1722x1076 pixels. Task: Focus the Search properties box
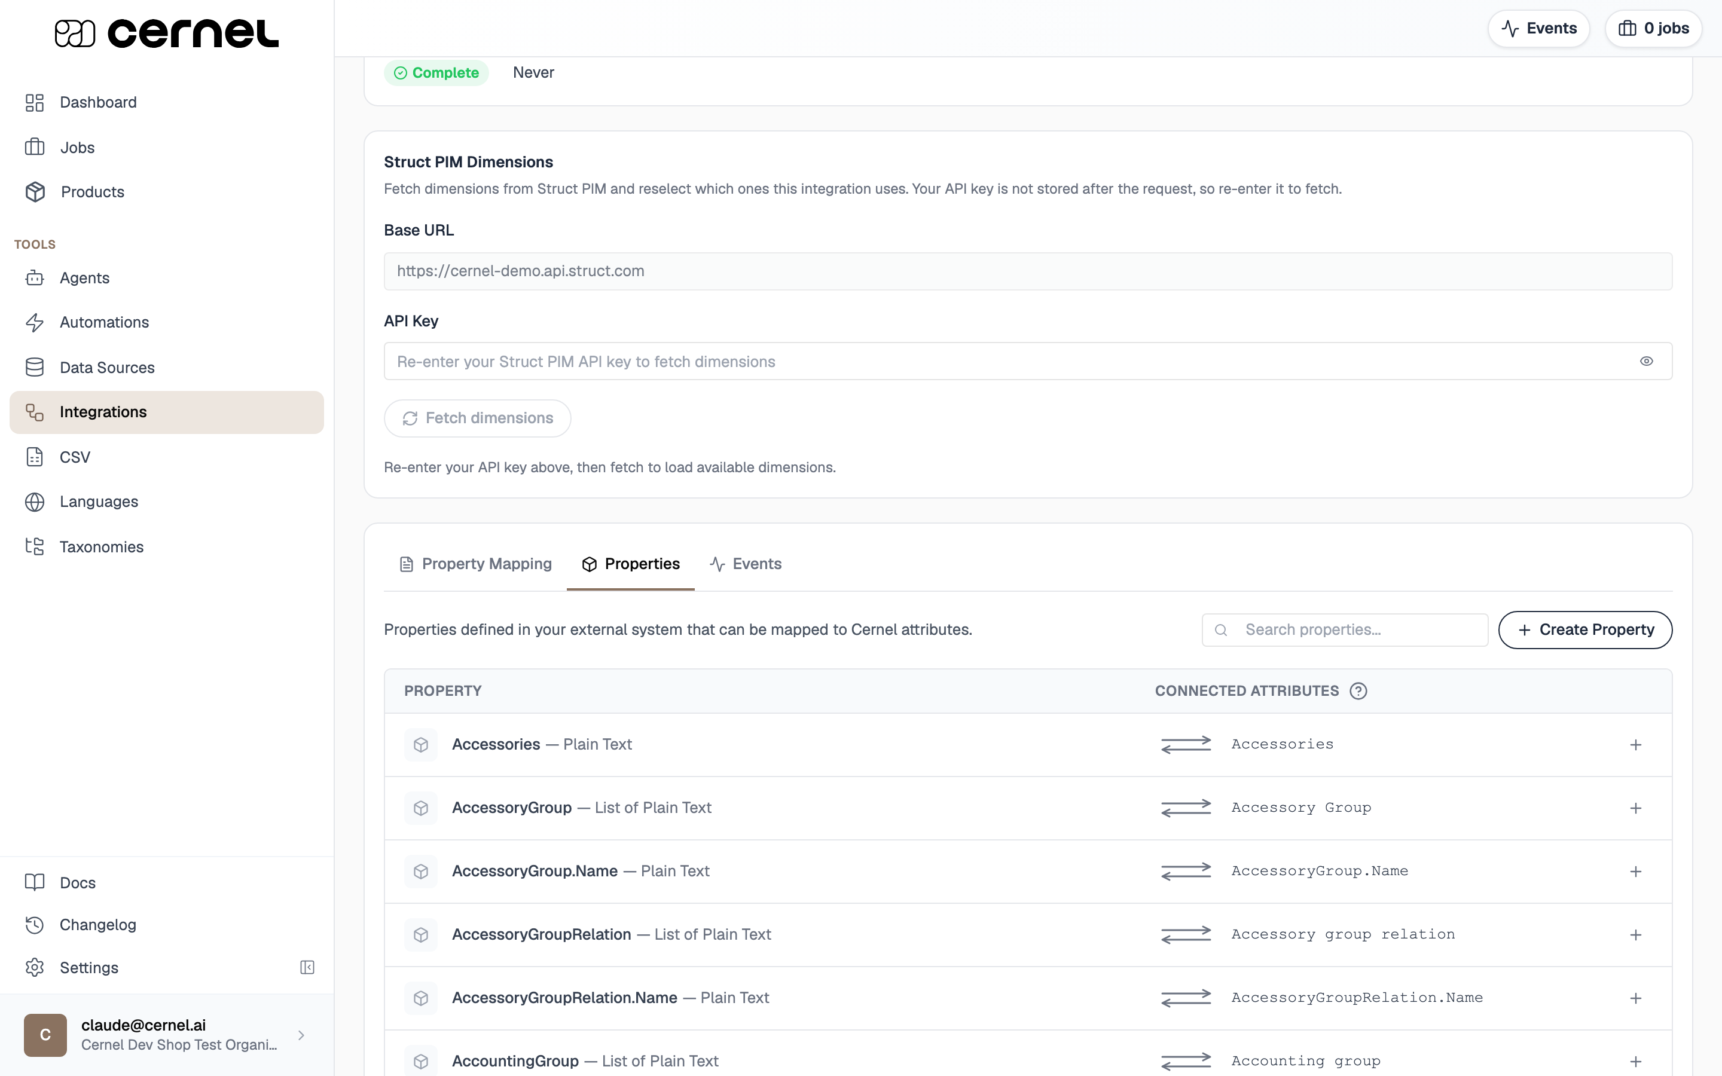tap(1345, 630)
